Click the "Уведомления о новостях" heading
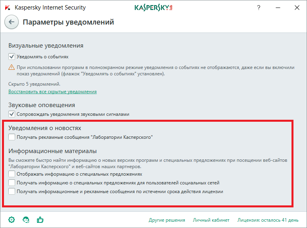307x228 pixels. [45, 128]
